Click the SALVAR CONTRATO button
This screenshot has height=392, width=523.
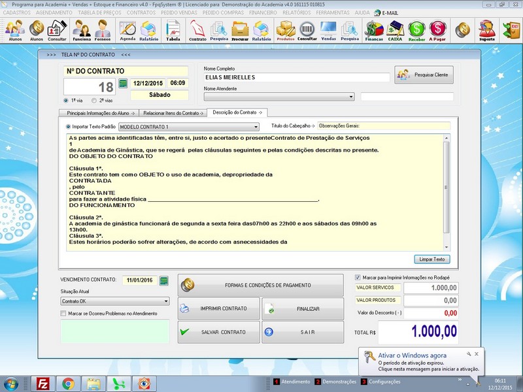tap(219, 332)
